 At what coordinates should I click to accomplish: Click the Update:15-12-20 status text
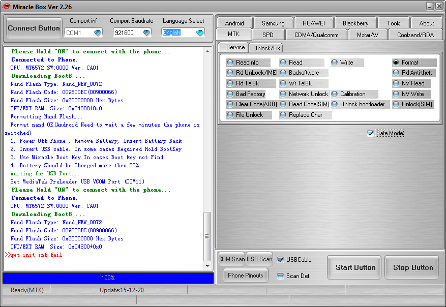[122, 290]
